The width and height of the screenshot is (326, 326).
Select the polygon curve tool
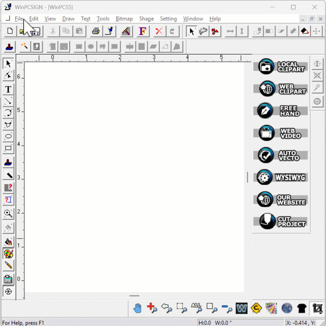8,125
